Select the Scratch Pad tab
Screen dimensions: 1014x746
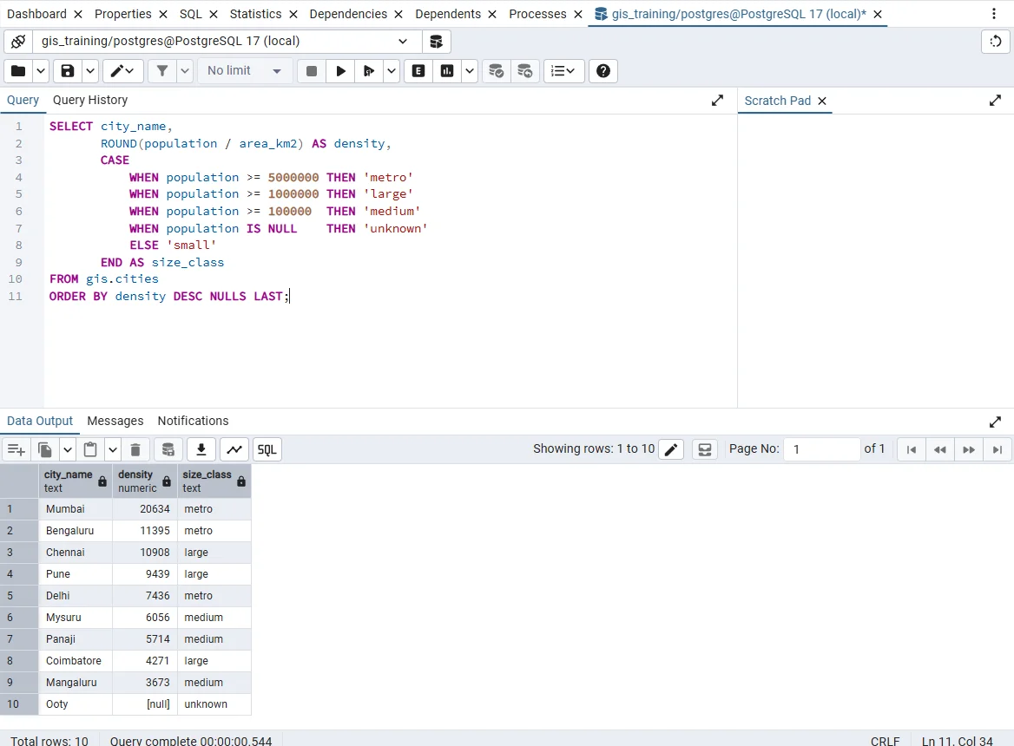777,101
